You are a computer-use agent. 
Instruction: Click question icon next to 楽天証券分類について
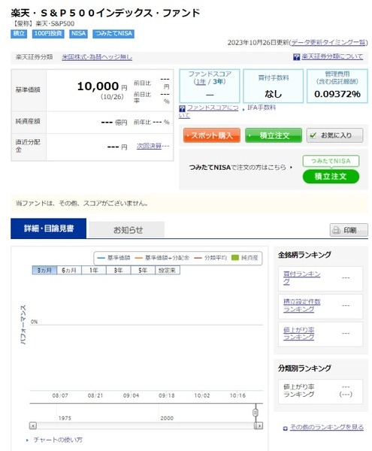[x=296, y=57]
